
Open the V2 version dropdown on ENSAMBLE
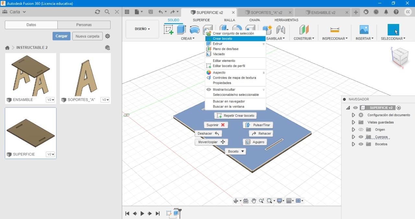51,100
